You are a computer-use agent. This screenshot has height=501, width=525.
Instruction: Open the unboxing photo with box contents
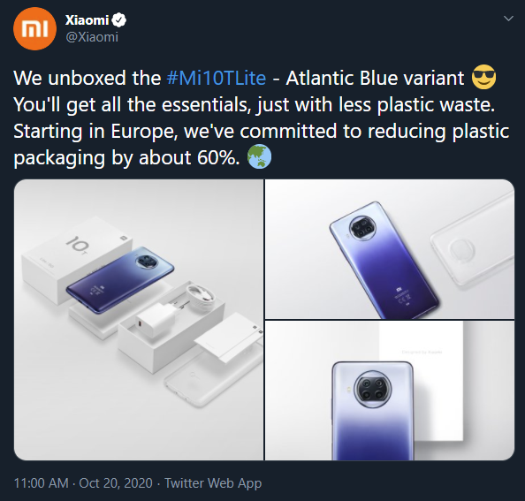tap(139, 320)
